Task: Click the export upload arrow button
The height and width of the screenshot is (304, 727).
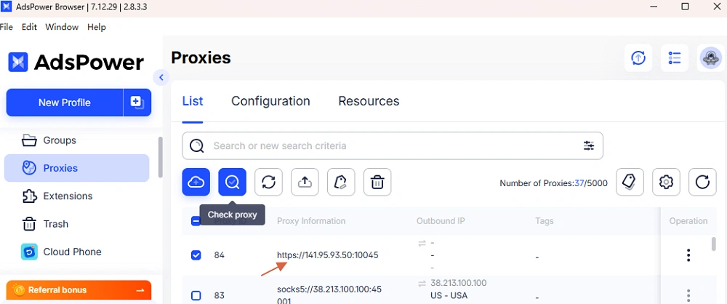Action: pos(305,182)
